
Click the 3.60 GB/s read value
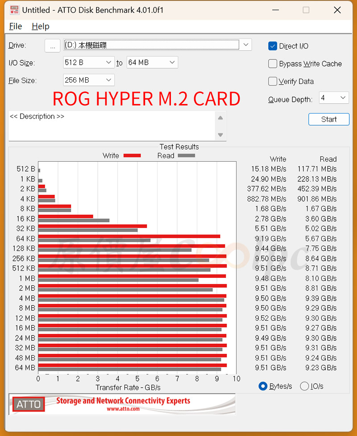(x=321, y=219)
